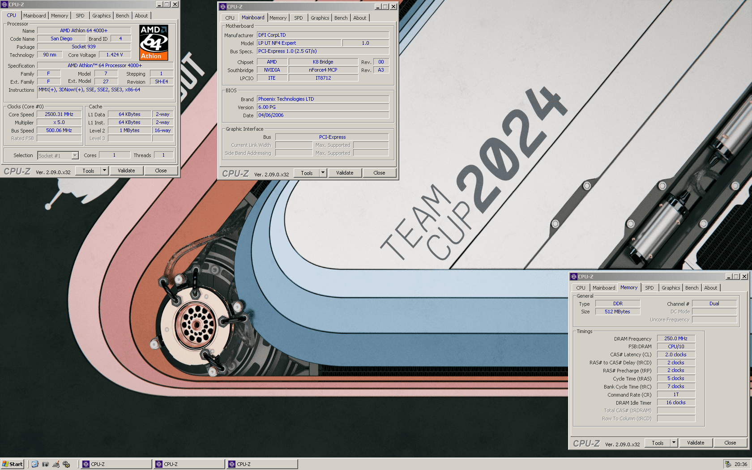Click the BIOS date '04/06/2006'
752x470 pixels.
[x=323, y=115]
